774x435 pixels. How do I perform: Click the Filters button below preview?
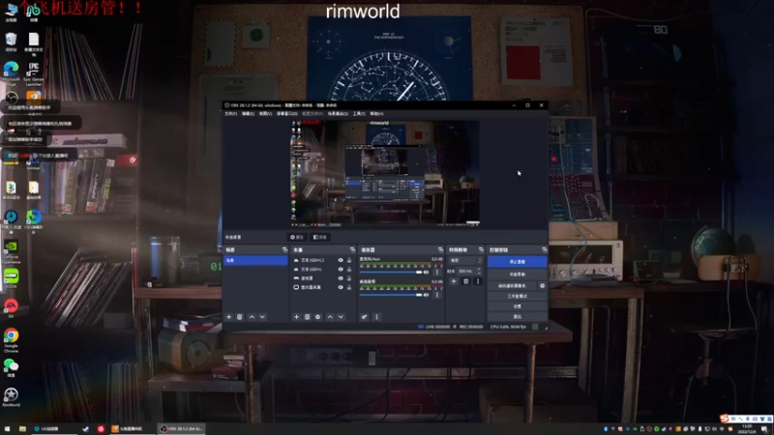coord(320,237)
